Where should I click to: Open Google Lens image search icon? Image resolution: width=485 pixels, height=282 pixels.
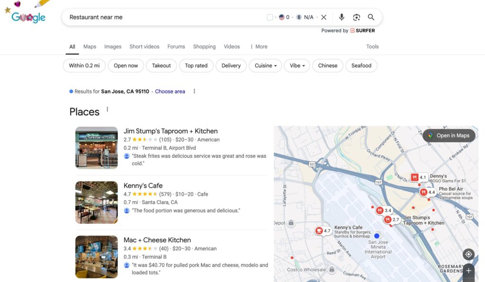tap(356, 18)
